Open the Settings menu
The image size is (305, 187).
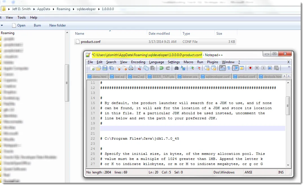point(174,62)
